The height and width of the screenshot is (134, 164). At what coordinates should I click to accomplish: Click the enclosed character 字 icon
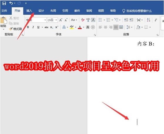click(x=93, y=27)
